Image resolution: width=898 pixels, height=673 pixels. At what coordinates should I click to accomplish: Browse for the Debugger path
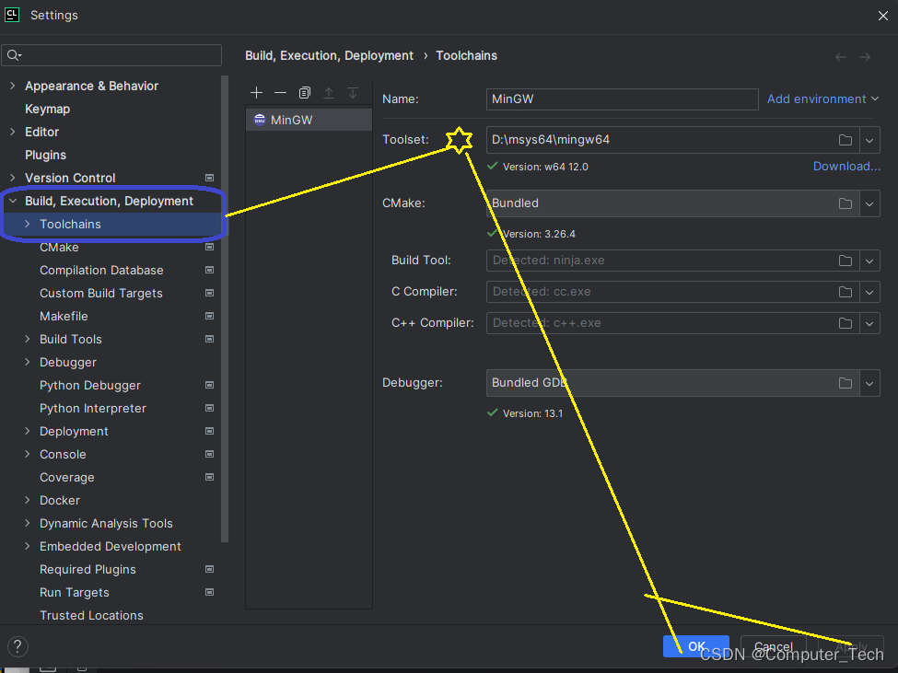click(845, 383)
